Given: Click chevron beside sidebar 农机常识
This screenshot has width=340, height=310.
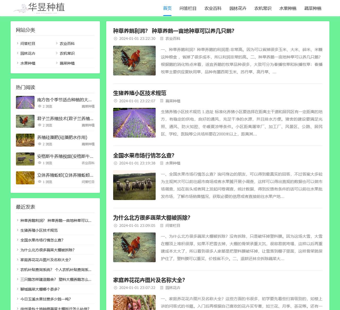Looking at the screenshot, I should click(x=57, y=53).
